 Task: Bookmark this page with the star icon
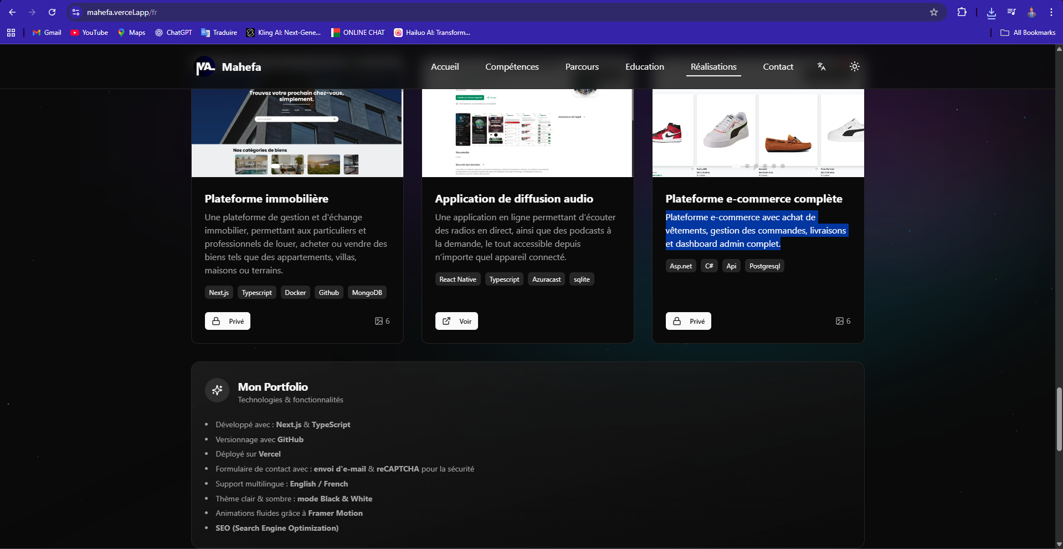click(x=934, y=12)
